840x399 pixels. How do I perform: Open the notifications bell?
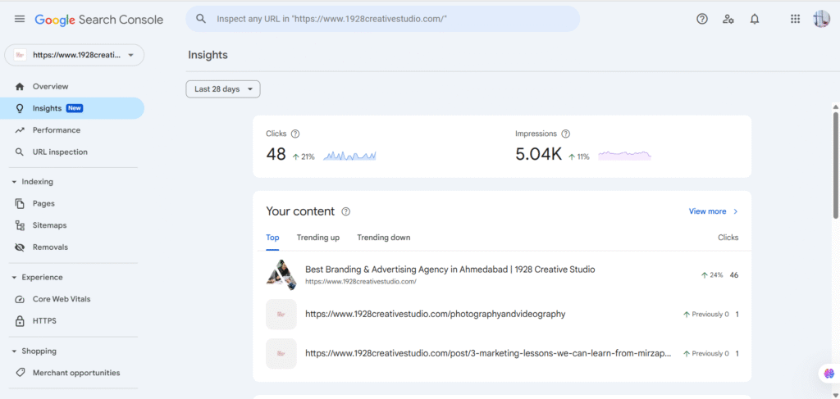pos(755,20)
